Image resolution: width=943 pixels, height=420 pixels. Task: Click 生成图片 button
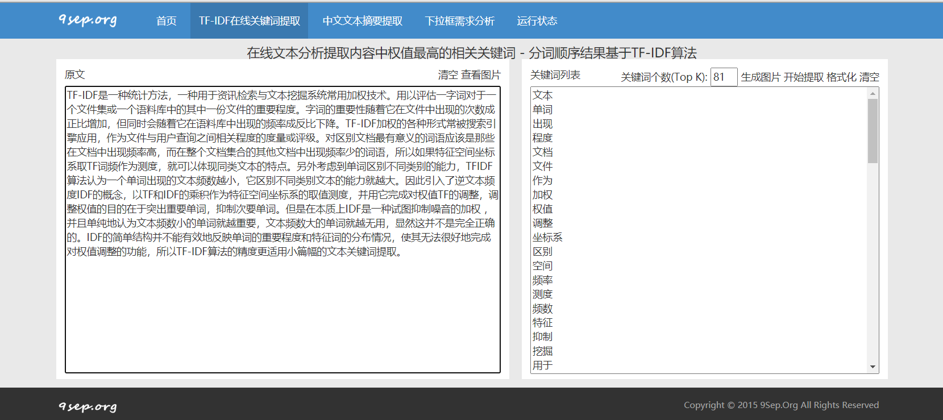761,77
